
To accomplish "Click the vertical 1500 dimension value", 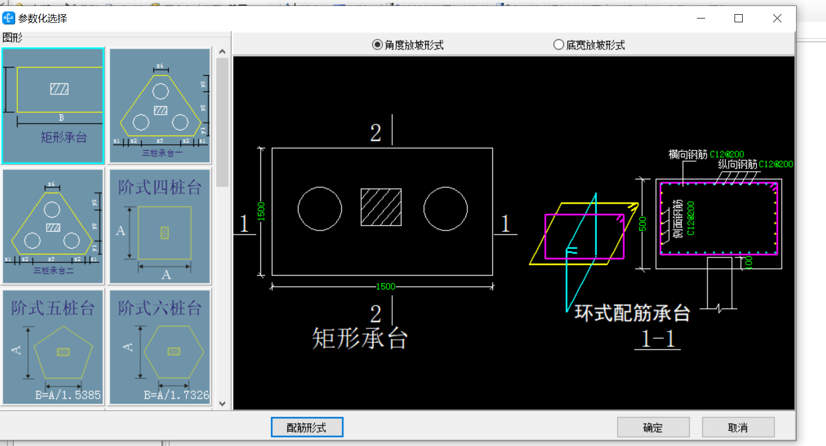I will [x=261, y=211].
